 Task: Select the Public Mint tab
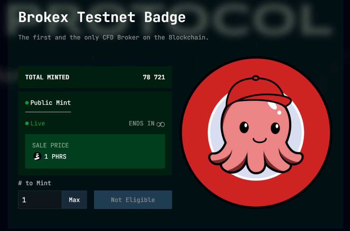(48, 103)
